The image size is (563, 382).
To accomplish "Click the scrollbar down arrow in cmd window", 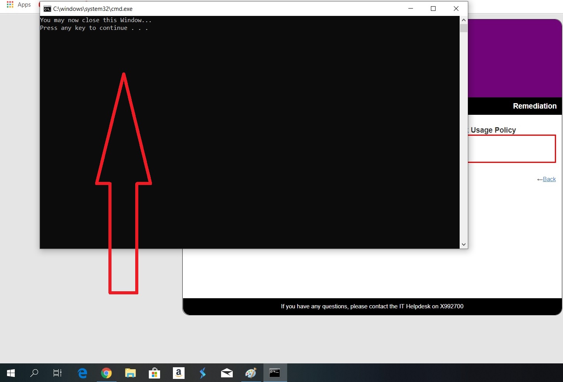I will pyautogui.click(x=463, y=244).
